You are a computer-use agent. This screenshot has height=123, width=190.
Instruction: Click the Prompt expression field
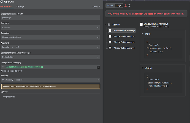click(x=50, y=67)
